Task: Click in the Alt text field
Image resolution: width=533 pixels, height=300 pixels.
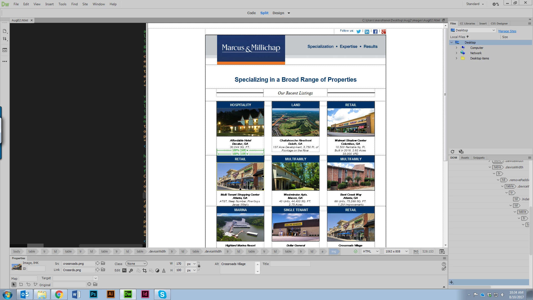Action: point(238,267)
